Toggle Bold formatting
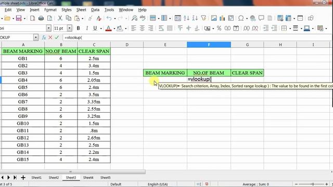Viewport: 333px width, 187px height. pos(78,28)
